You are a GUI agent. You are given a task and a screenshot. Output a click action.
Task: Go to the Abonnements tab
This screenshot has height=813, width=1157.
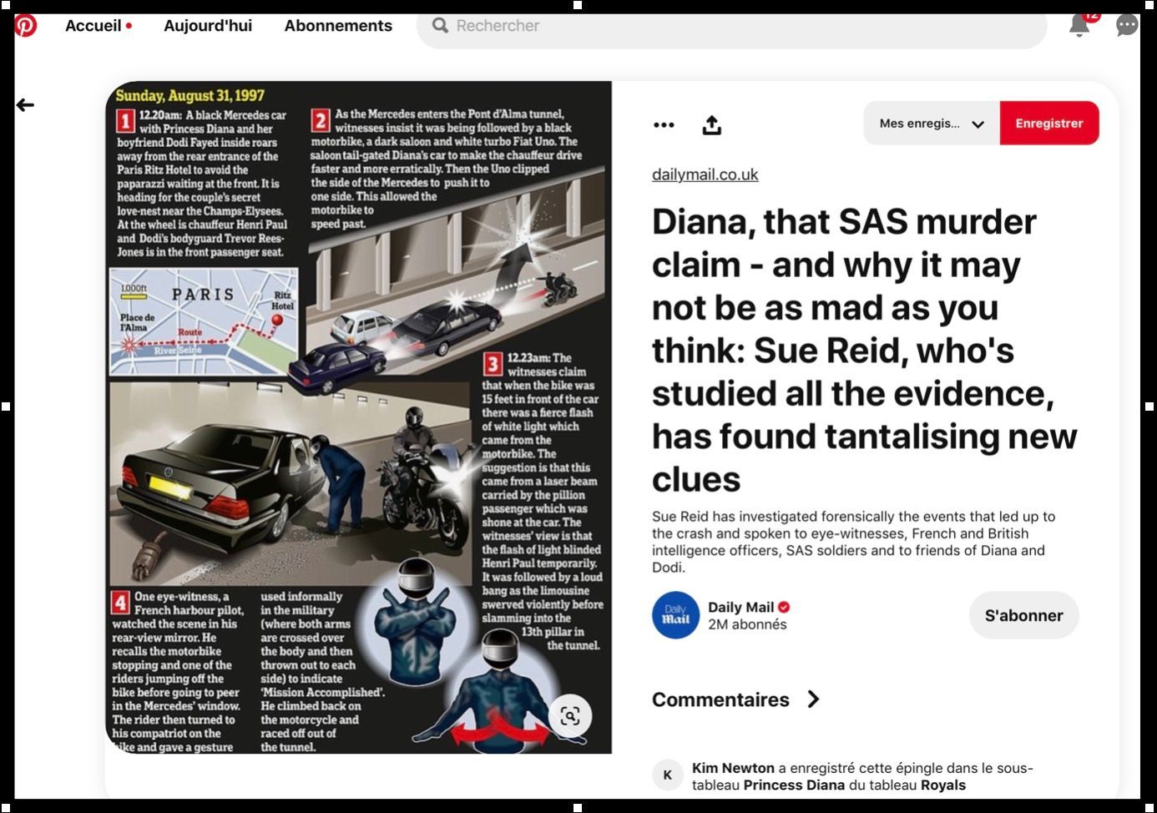[338, 26]
